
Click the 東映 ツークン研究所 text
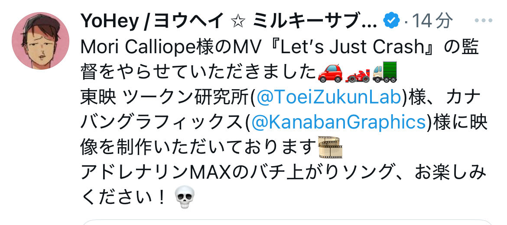(x=166, y=98)
